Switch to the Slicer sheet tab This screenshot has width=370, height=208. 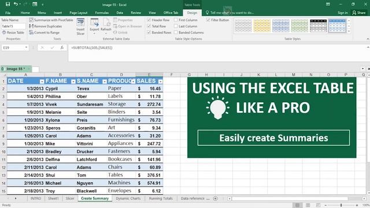(70, 199)
